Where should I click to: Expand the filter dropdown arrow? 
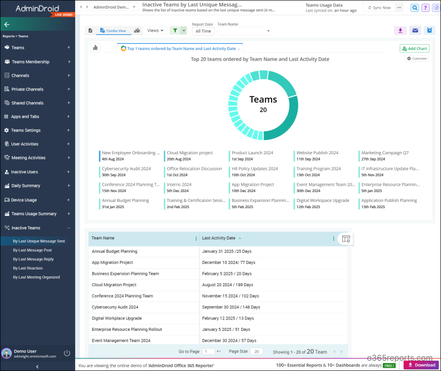(184, 30)
